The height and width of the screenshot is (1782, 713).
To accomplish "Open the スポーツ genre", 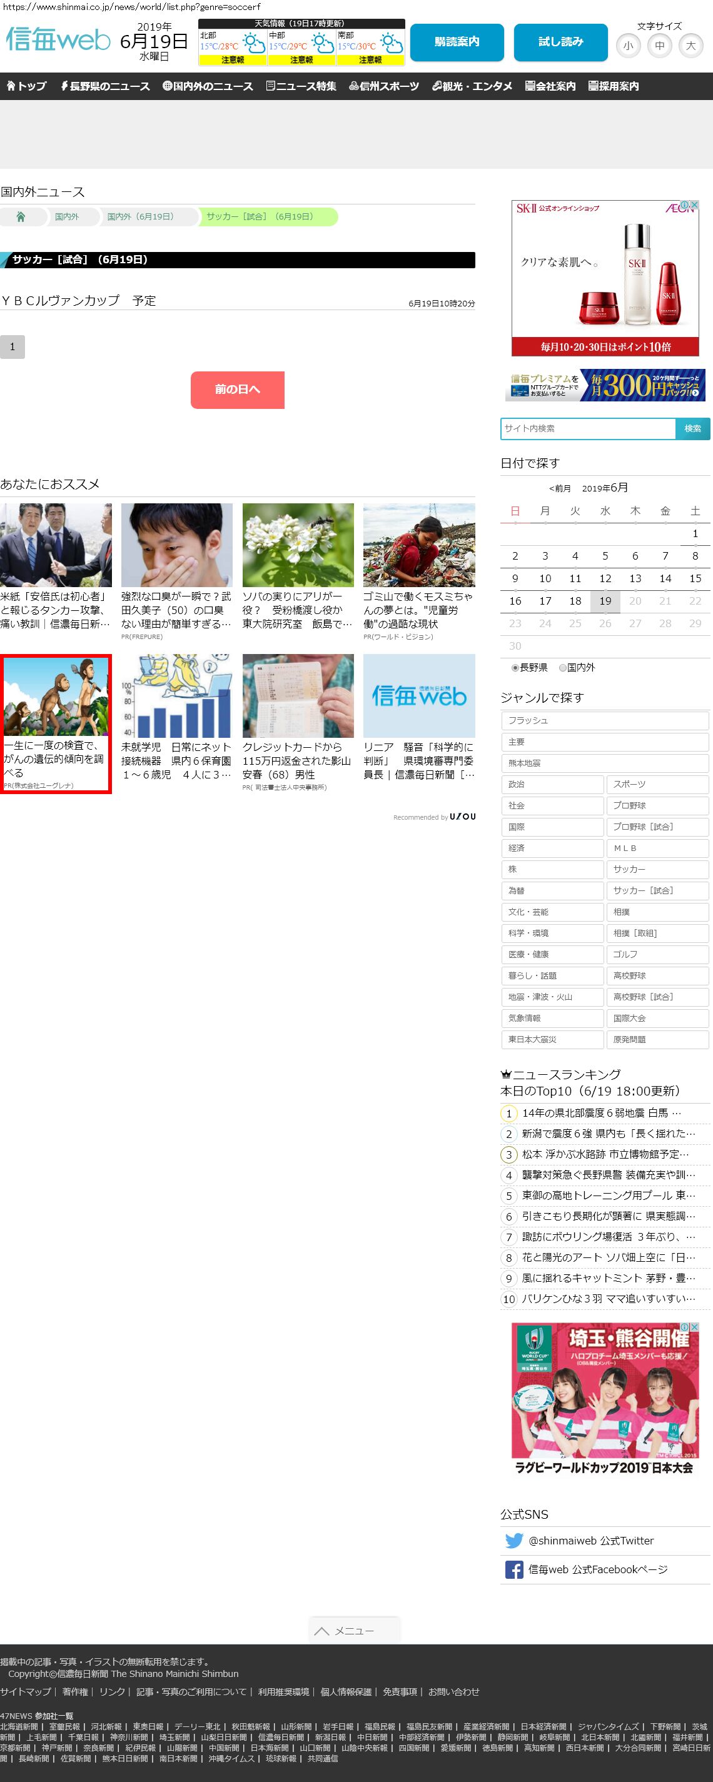I will point(657,785).
